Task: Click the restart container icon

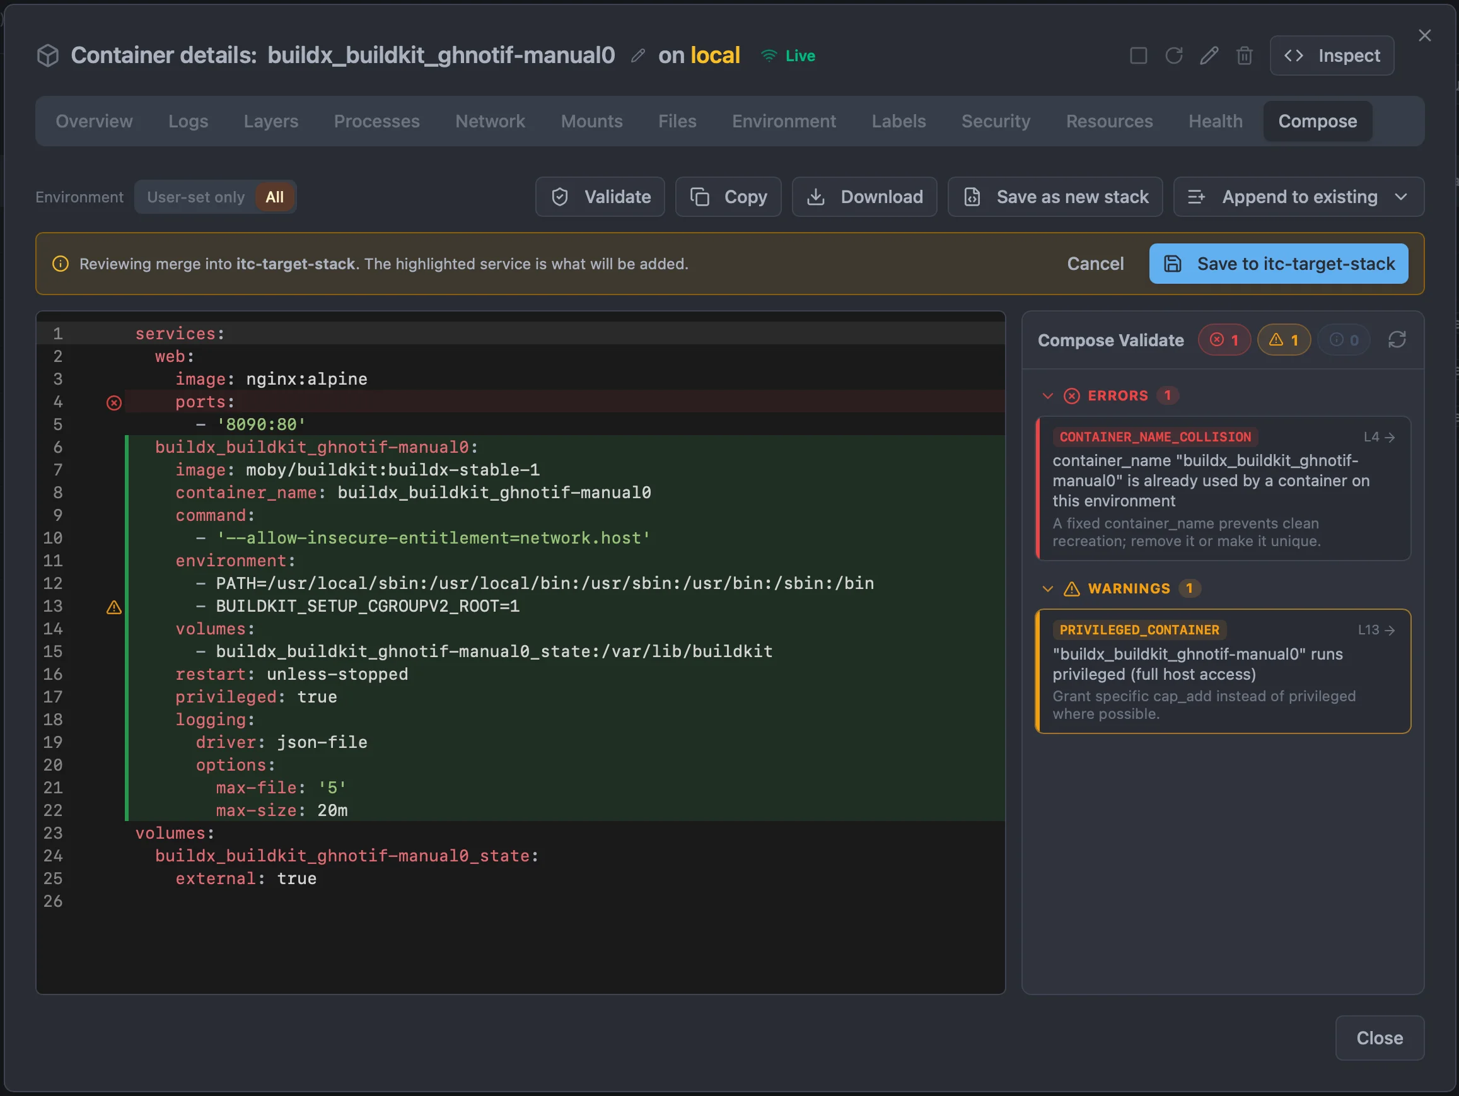Action: (x=1174, y=55)
